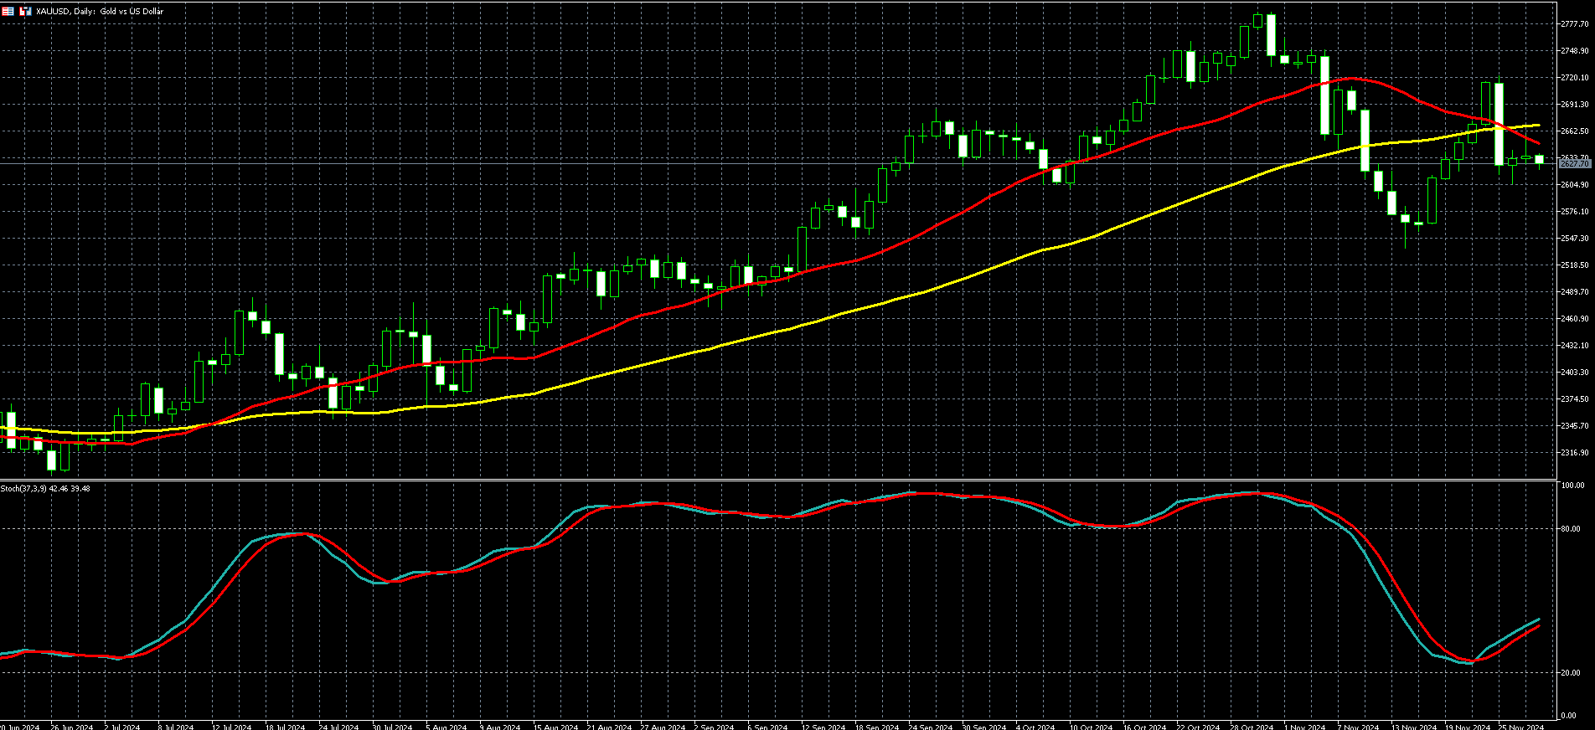Click the 2345.70 price scale label

[1575, 426]
